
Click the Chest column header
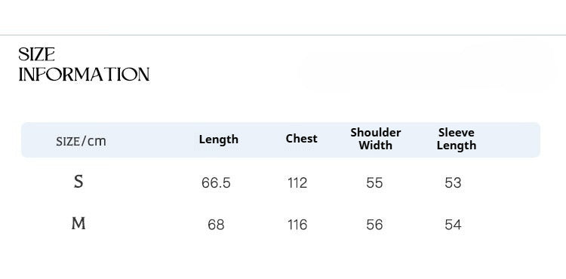click(x=301, y=139)
